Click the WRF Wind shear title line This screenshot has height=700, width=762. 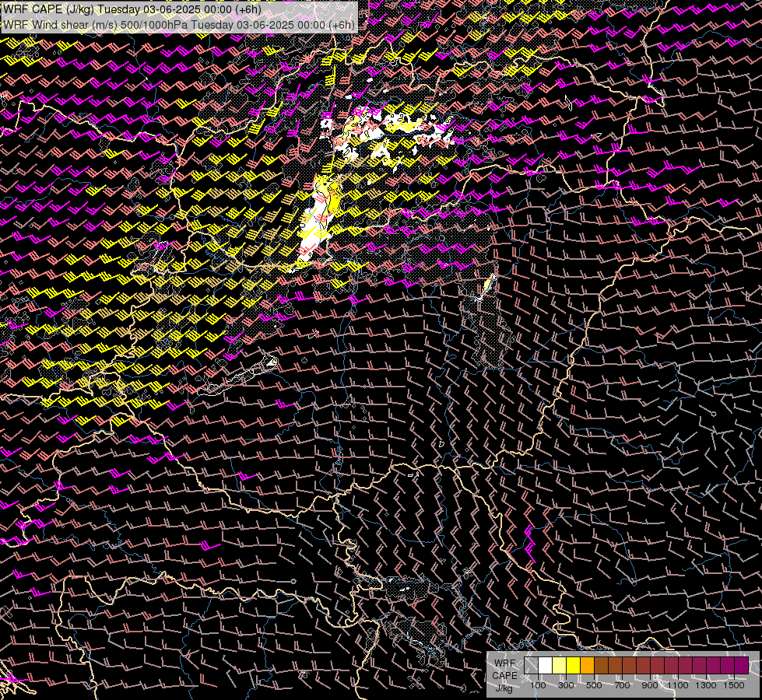[x=179, y=25]
